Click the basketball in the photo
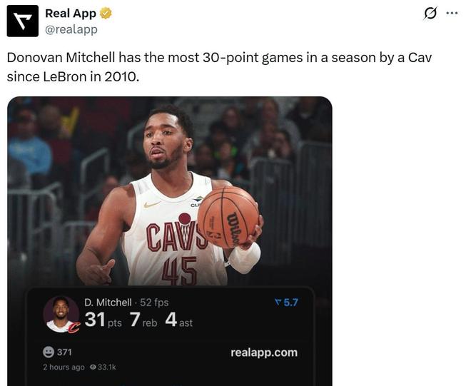 tap(227, 217)
